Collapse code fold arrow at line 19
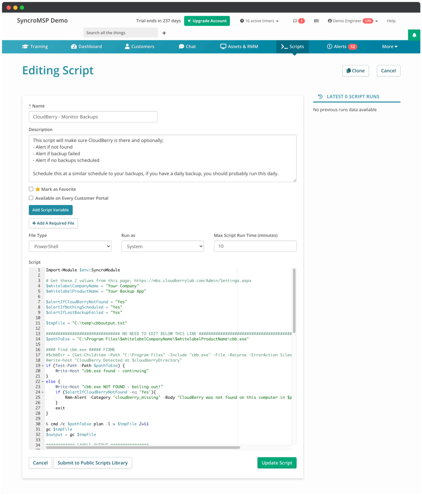 43,366
